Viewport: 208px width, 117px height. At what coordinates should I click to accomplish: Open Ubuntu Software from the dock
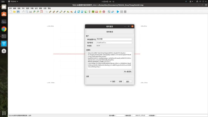coord(4,14)
